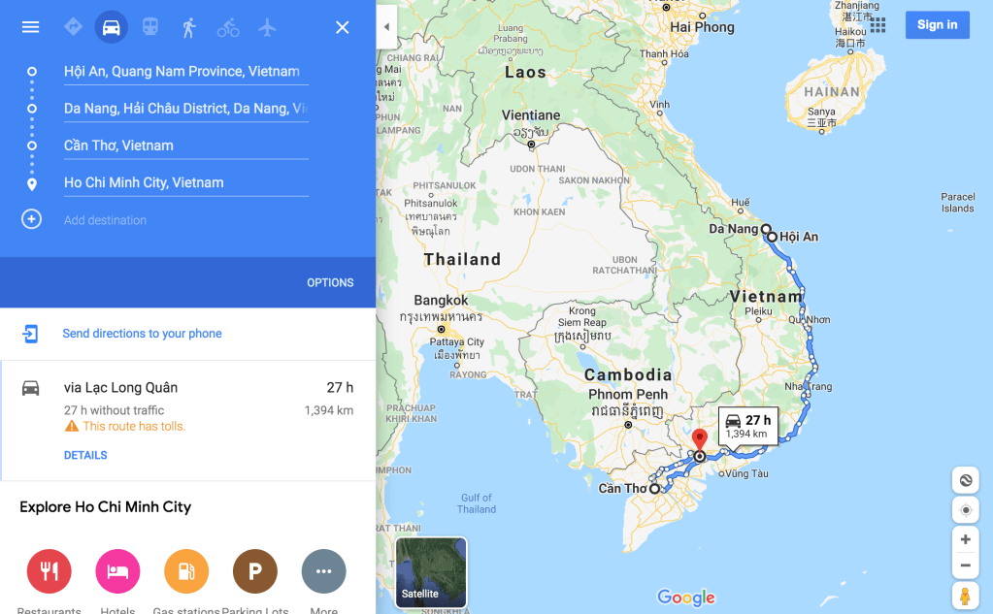Viewport: 993px width, 614px height.
Task: Send directions to your phone
Action: pyautogui.click(x=142, y=334)
